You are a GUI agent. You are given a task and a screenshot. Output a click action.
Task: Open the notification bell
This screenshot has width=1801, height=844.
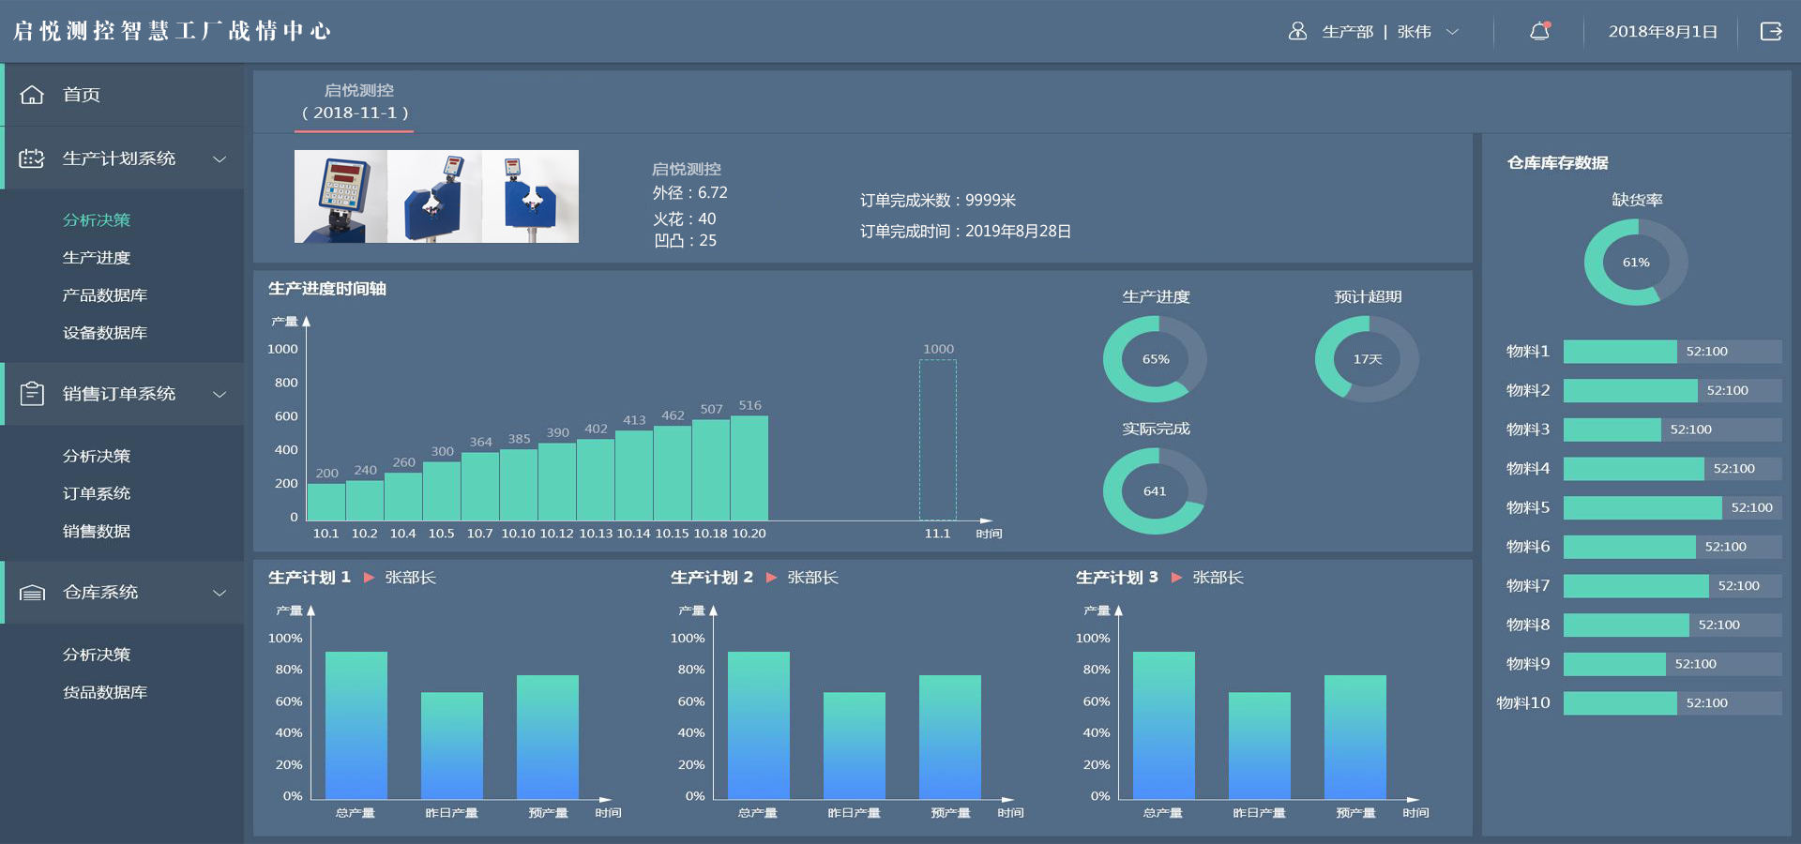click(x=1539, y=32)
